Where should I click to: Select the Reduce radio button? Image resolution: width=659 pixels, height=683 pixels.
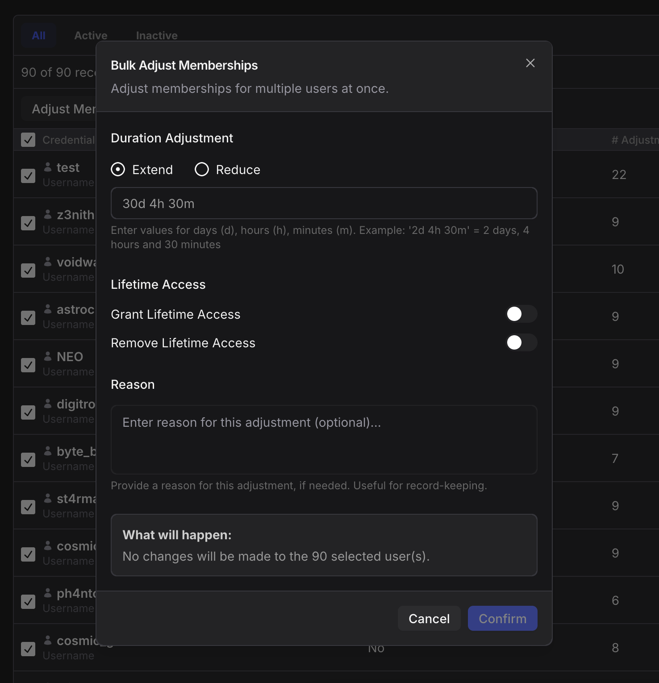(x=201, y=169)
